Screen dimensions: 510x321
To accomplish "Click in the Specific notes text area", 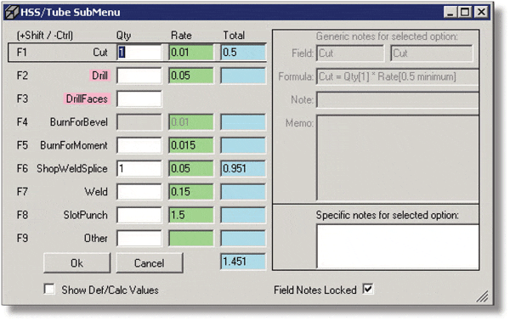I will click(398, 246).
